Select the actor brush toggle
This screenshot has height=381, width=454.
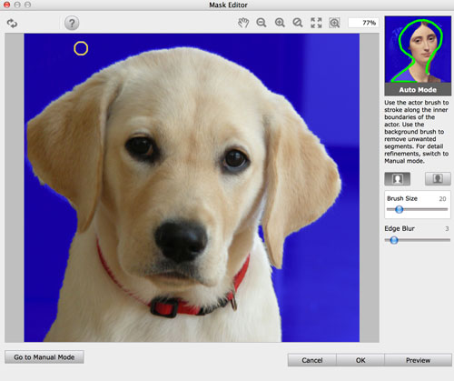pos(398,179)
